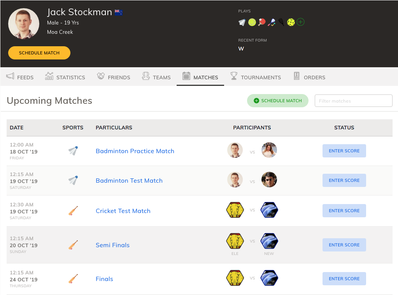Click the black squash racket icon
The image size is (398, 295).
coord(281,22)
